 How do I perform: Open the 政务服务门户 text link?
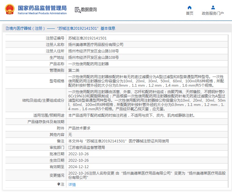[213, 13]
